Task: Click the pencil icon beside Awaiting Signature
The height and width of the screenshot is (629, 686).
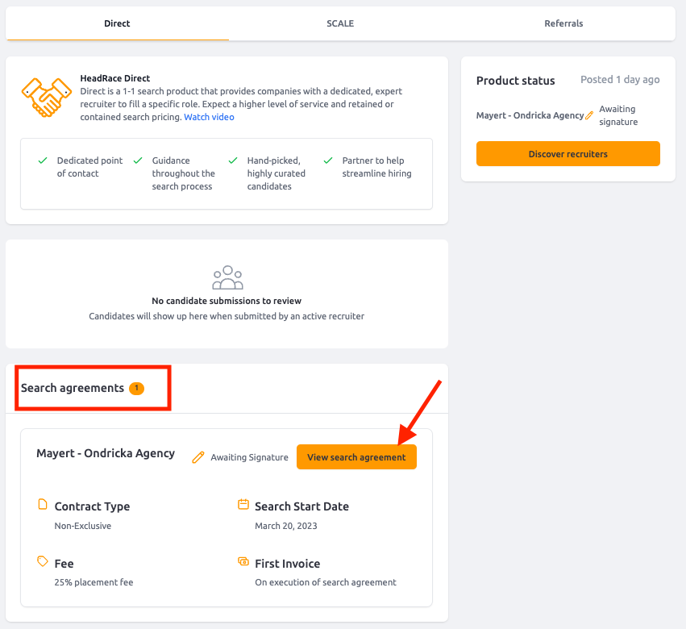Action: tap(198, 457)
